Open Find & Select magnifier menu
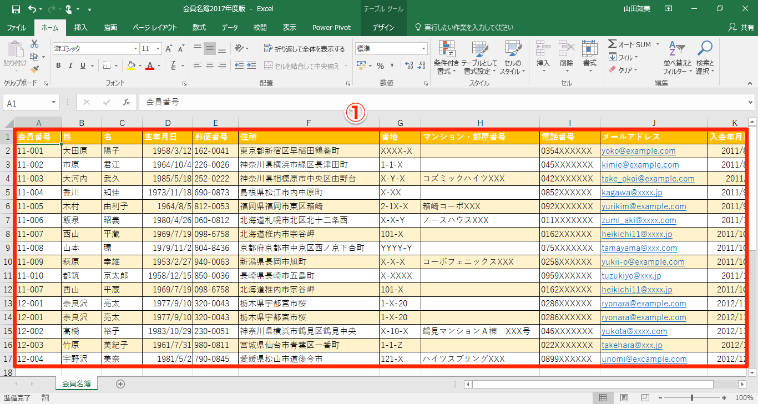The height and width of the screenshot is (404, 758). pos(705,58)
